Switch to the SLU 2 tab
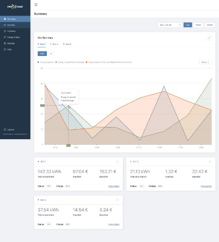Image resolution: width=219 pixels, height=242 pixels. pos(54,44)
